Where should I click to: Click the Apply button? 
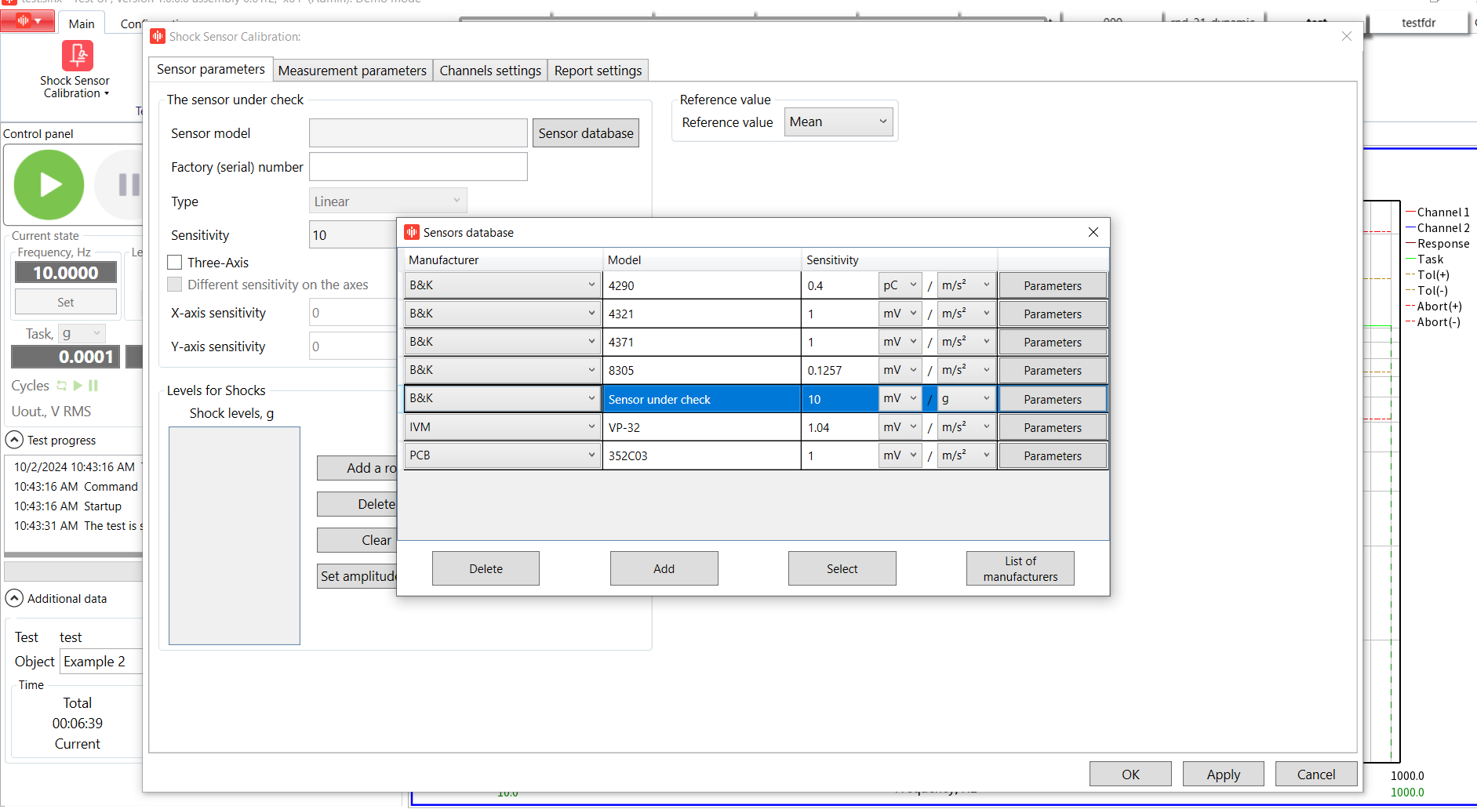[1223, 774]
